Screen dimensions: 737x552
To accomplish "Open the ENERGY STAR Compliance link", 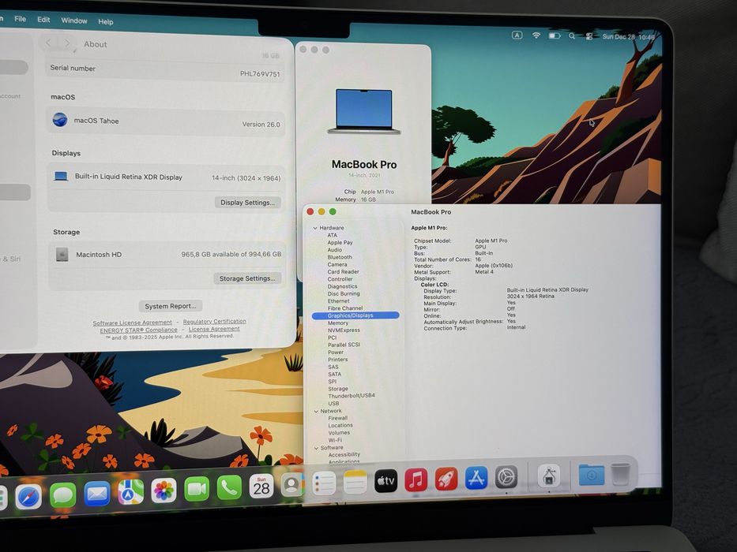I will tap(139, 330).
